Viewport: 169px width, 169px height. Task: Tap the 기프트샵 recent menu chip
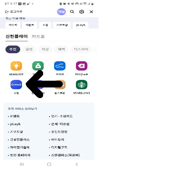click(x=62, y=25)
